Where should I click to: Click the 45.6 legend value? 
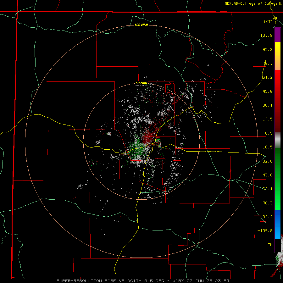tap(268, 91)
